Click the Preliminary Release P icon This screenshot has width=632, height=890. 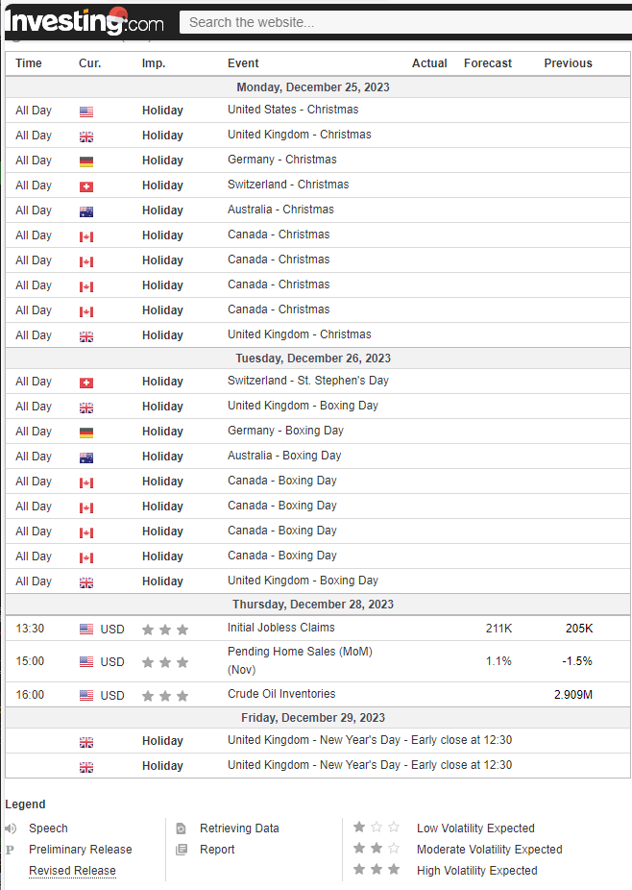click(11, 850)
